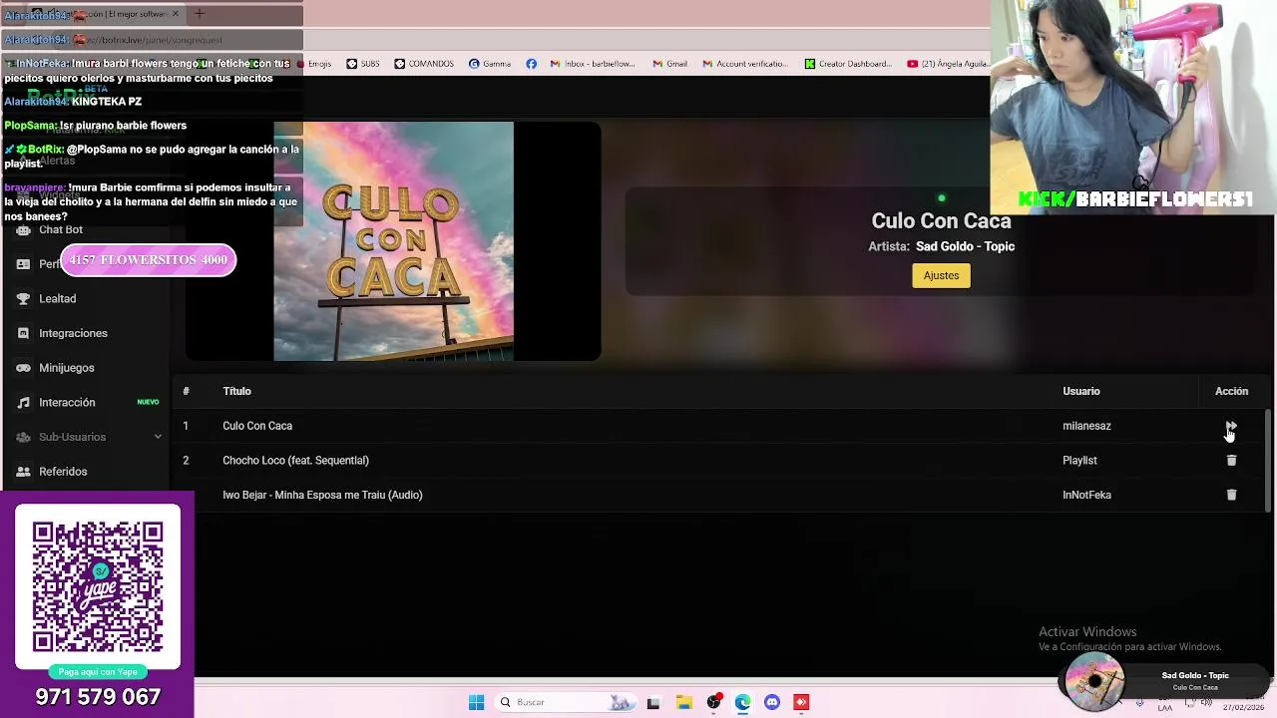
Task: Go to Integraciones in sidebar
Action: [73, 333]
